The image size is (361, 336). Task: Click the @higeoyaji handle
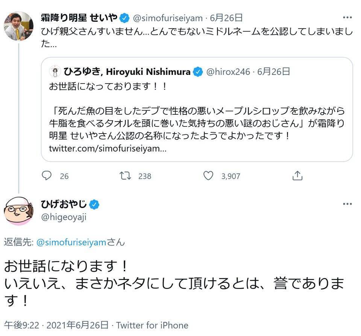(64, 217)
